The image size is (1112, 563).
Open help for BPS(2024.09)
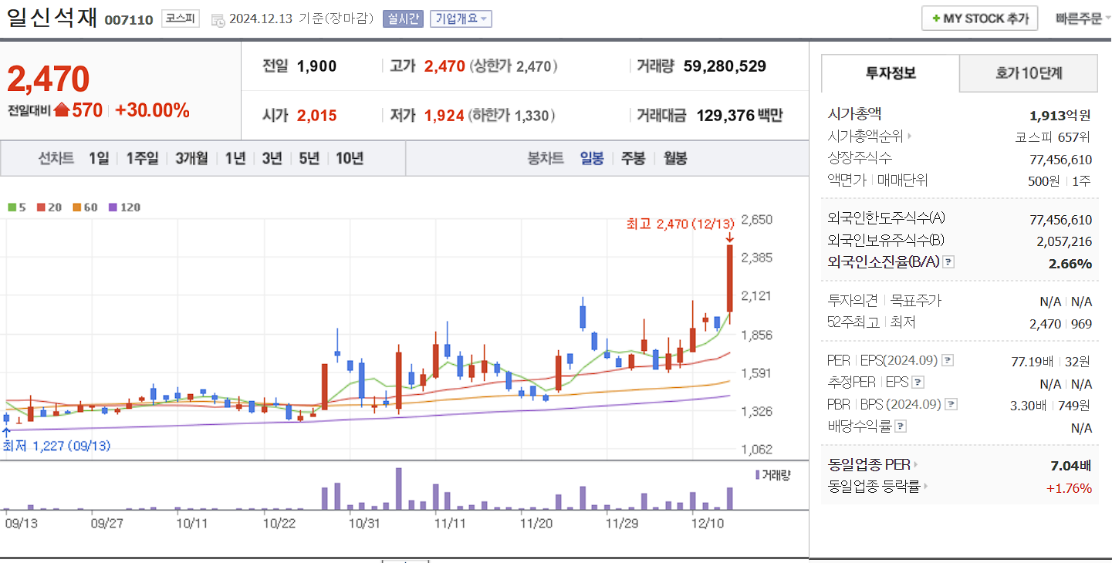[x=951, y=404]
